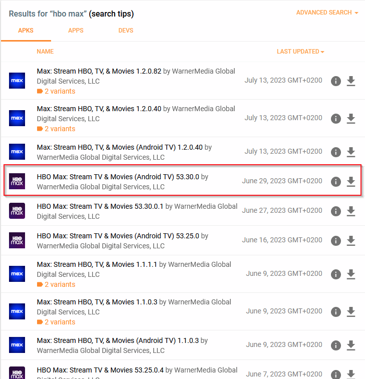Show info for Max 1.1.0.3 mobile

tap(336, 311)
